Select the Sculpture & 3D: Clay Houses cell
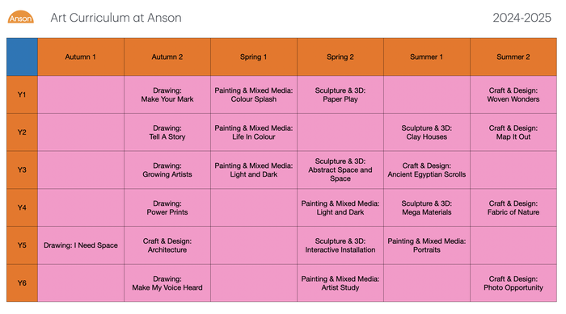The image size is (566, 314). click(427, 132)
